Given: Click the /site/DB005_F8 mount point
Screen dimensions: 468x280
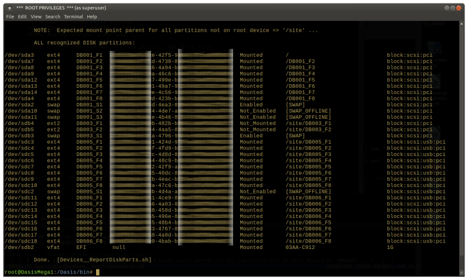Looking at the screenshot, I should pyautogui.click(x=308, y=185).
